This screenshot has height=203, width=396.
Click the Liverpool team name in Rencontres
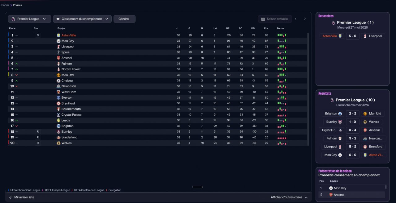375,36
